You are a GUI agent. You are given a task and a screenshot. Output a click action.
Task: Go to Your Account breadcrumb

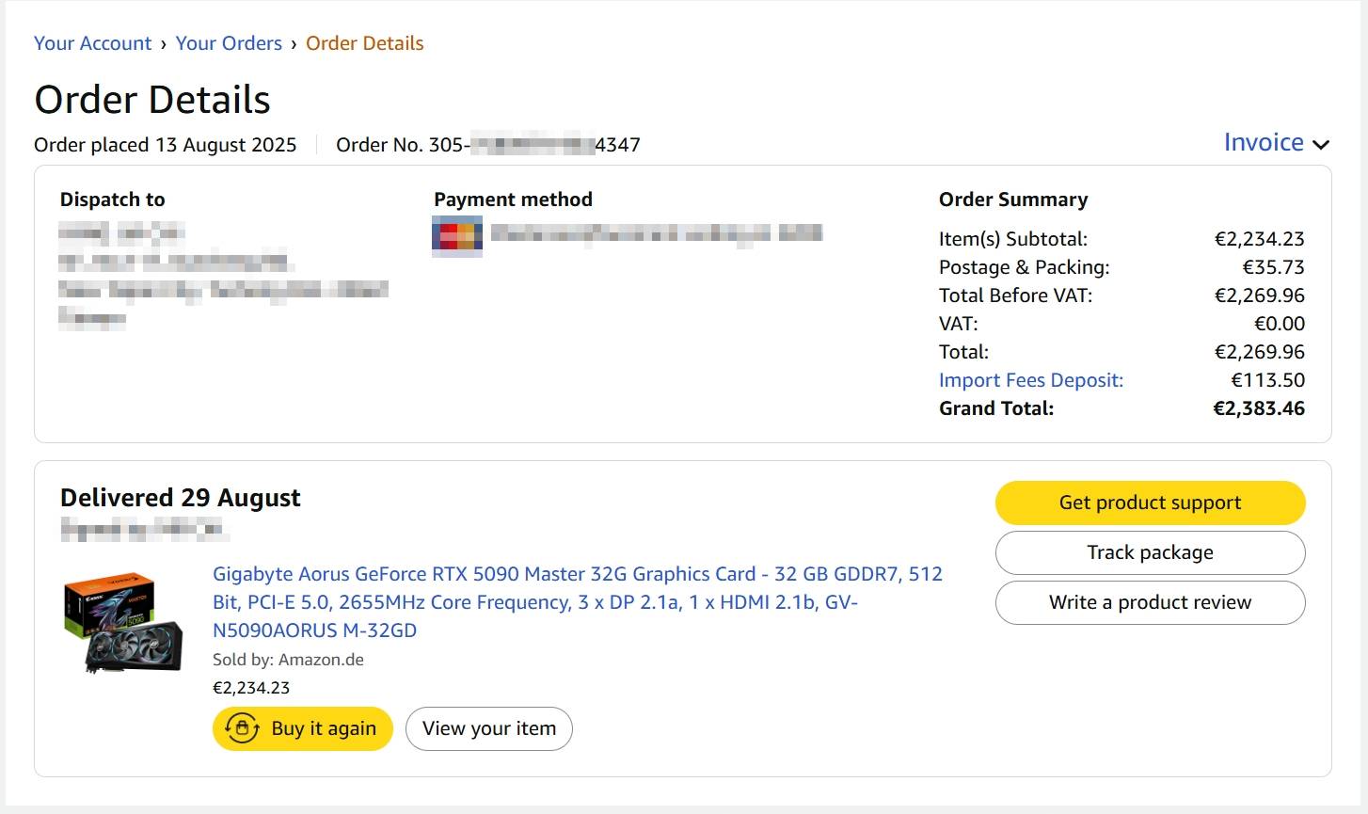(x=92, y=43)
